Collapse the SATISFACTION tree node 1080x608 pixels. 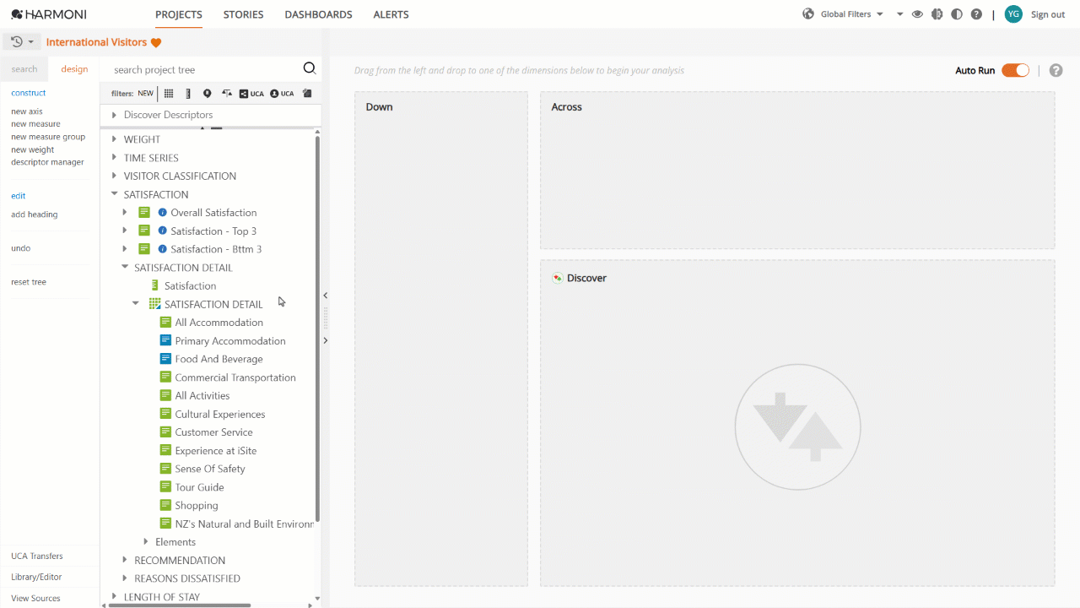(x=114, y=194)
